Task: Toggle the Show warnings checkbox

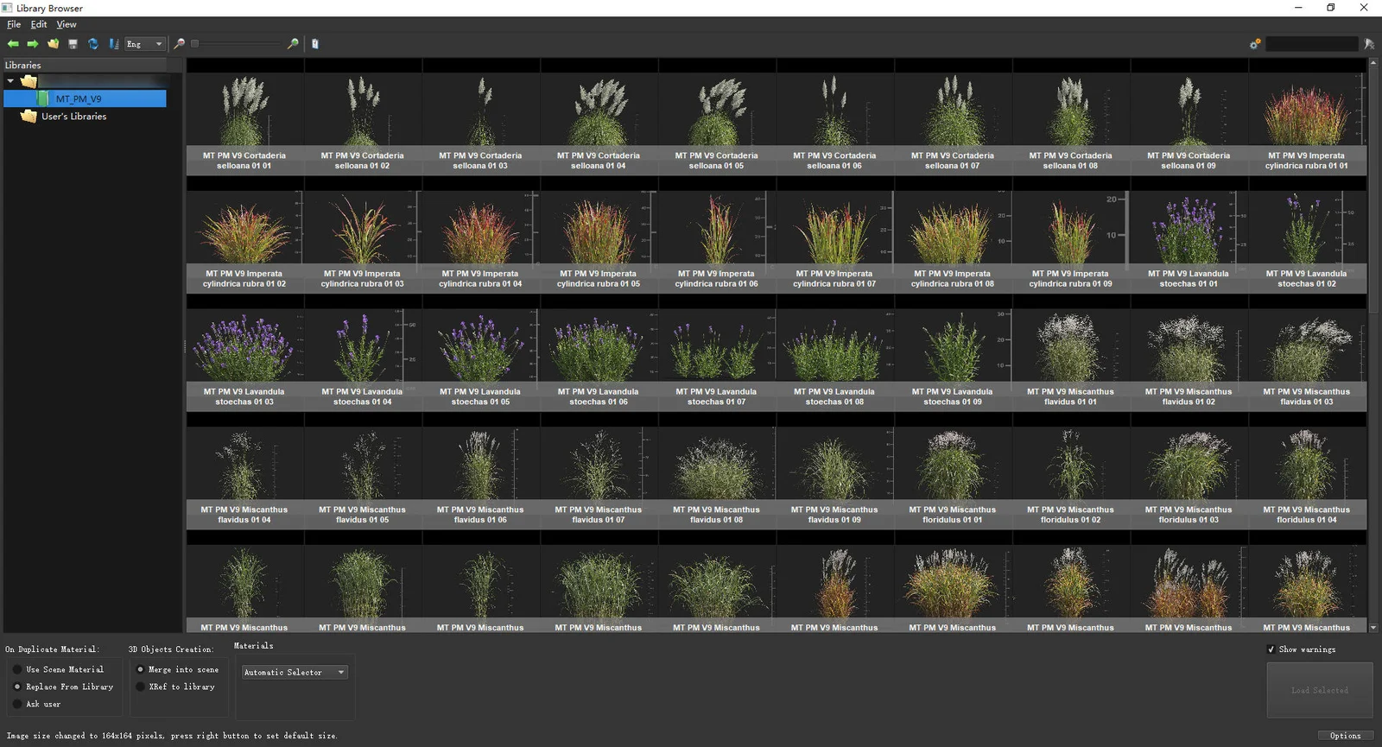Action: 1271,649
